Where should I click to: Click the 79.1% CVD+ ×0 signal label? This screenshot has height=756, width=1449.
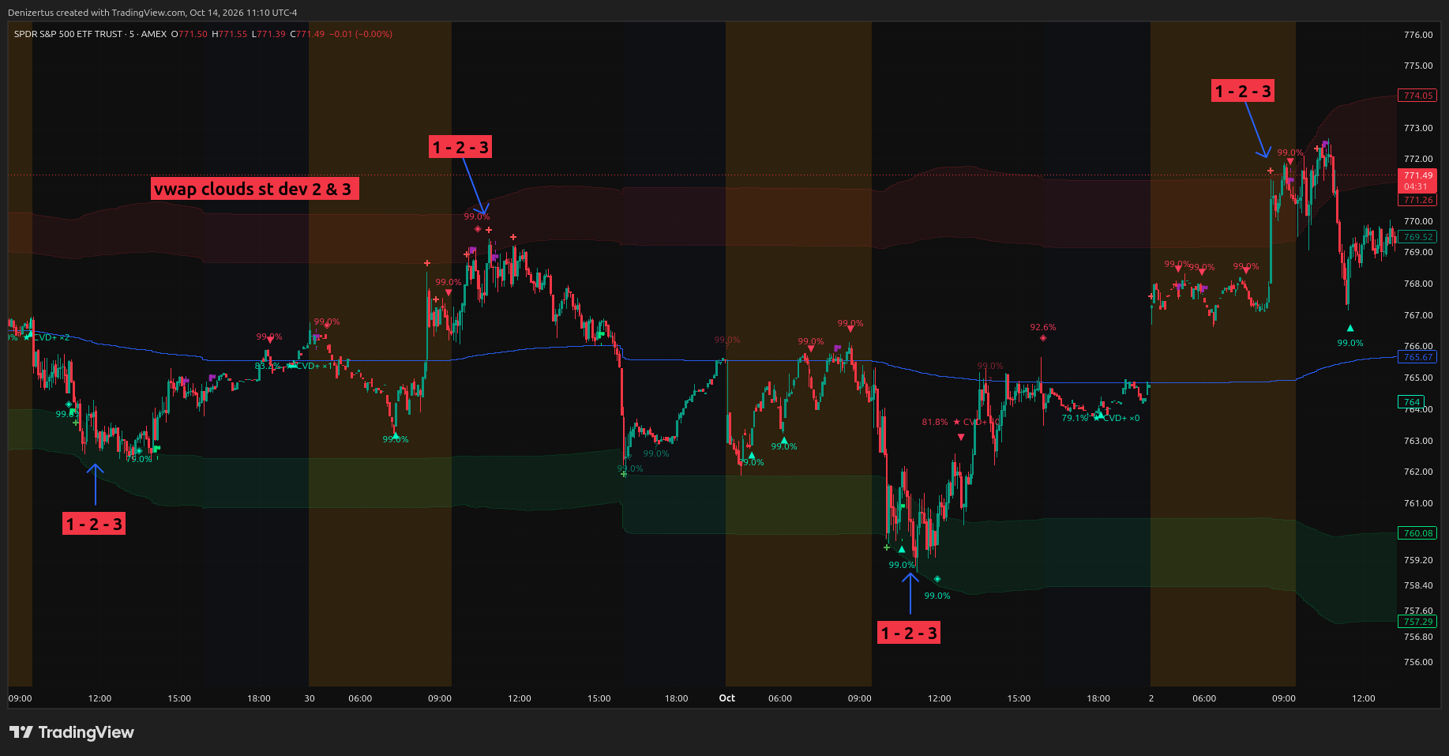click(1101, 418)
